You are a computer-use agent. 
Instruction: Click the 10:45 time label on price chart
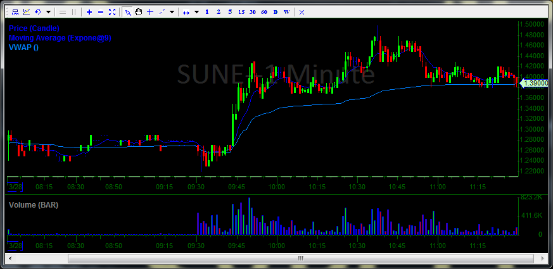397,187
